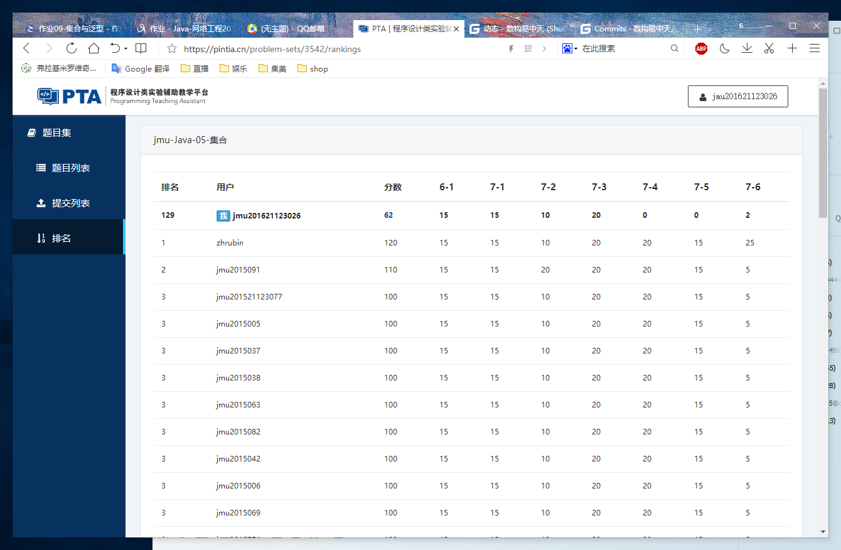The image size is (841, 550).
Task: Open 题目列表 in the sidebar
Action: pyautogui.click(x=69, y=168)
